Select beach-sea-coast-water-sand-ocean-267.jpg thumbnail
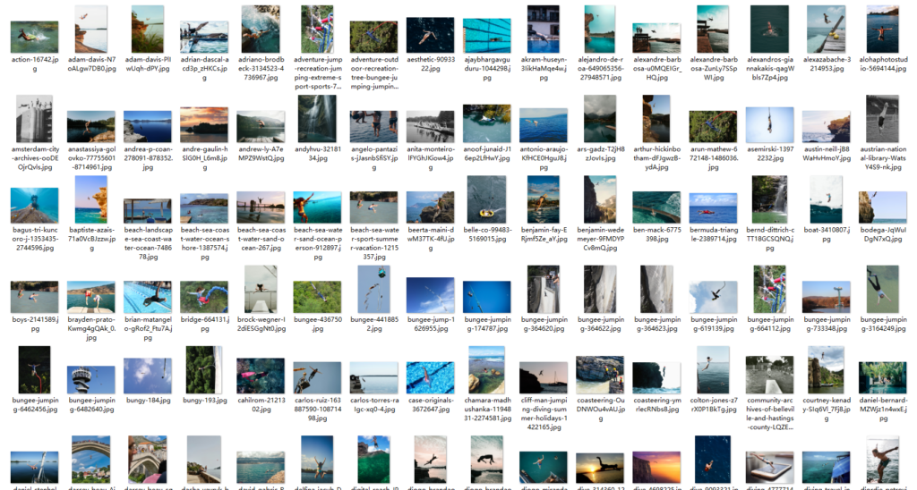This screenshot has width=917, height=490. click(x=261, y=207)
